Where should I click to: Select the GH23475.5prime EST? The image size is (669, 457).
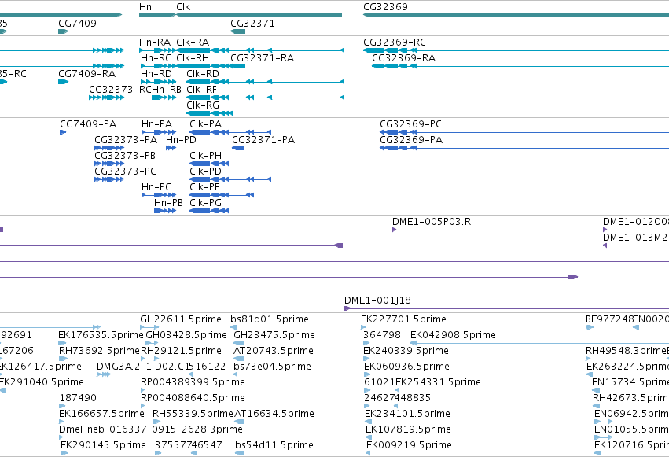pos(274,335)
